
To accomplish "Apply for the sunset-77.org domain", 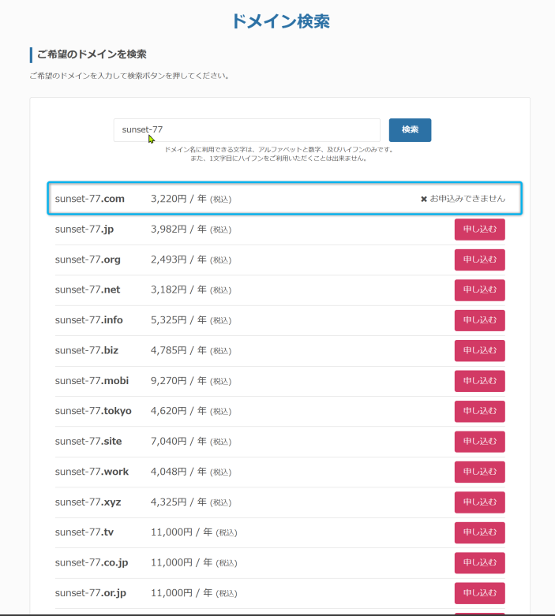I will [479, 259].
